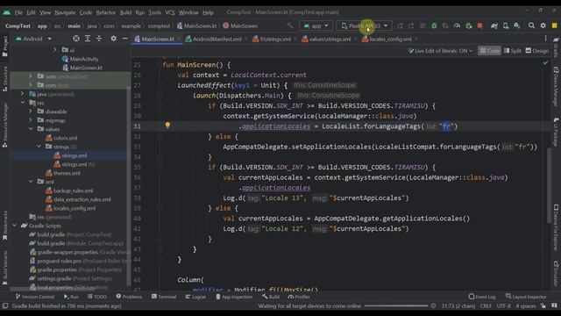The height and width of the screenshot is (316, 561).
Task: Click Attach Debugger to Android Process icon
Action: (x=468, y=25)
